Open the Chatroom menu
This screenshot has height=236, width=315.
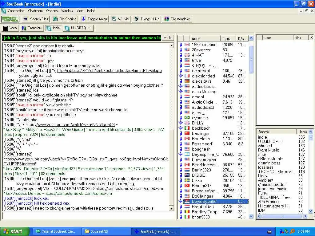[35, 11]
